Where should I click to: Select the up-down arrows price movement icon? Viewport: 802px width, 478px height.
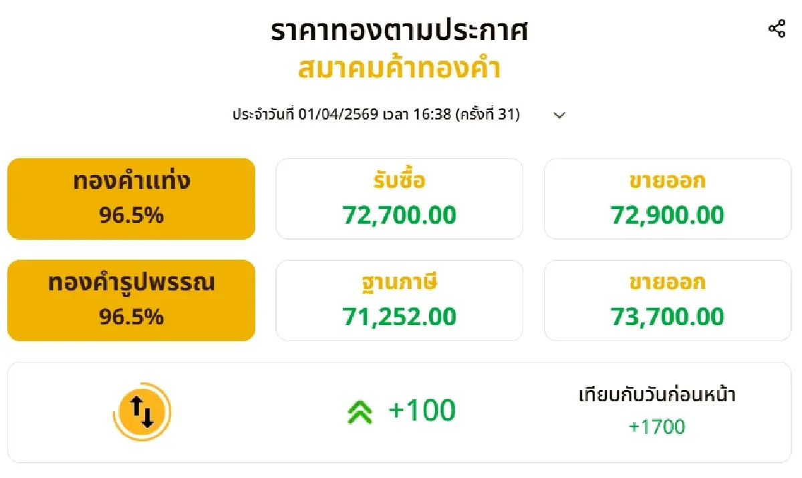pos(141,412)
